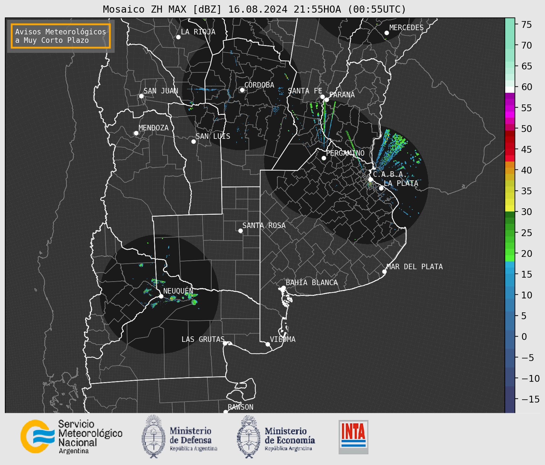Click the BAHÍA BLANCA city label
The image size is (545, 465).
click(312, 283)
